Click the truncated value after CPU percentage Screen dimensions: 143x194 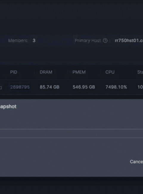click(140, 87)
